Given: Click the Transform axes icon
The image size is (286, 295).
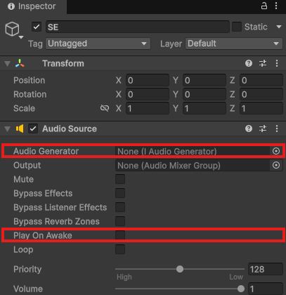Looking at the screenshot, I should pyautogui.click(x=20, y=63).
